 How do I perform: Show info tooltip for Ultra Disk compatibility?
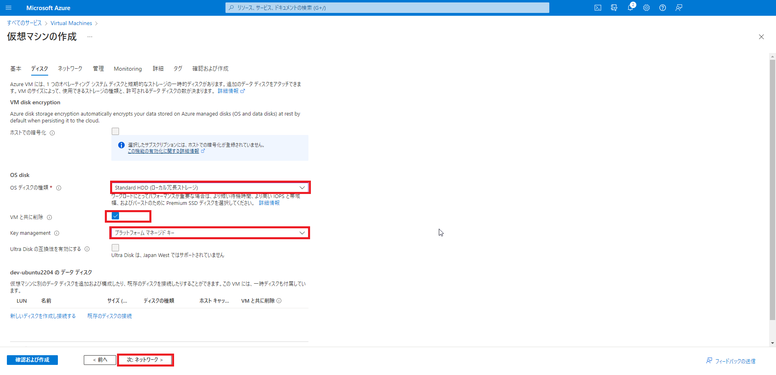coord(87,249)
